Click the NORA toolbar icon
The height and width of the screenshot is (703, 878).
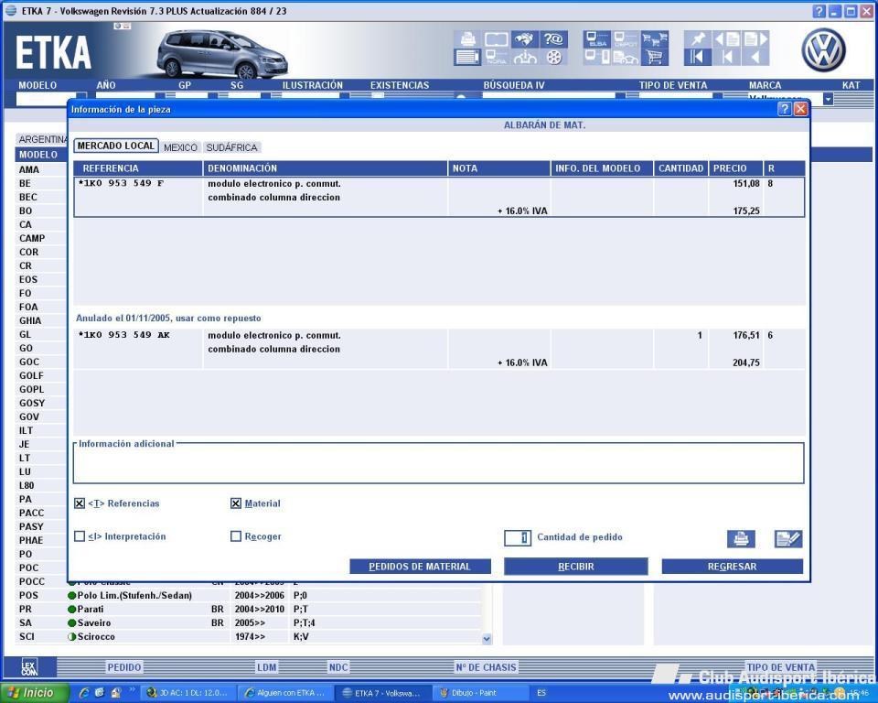click(496, 57)
